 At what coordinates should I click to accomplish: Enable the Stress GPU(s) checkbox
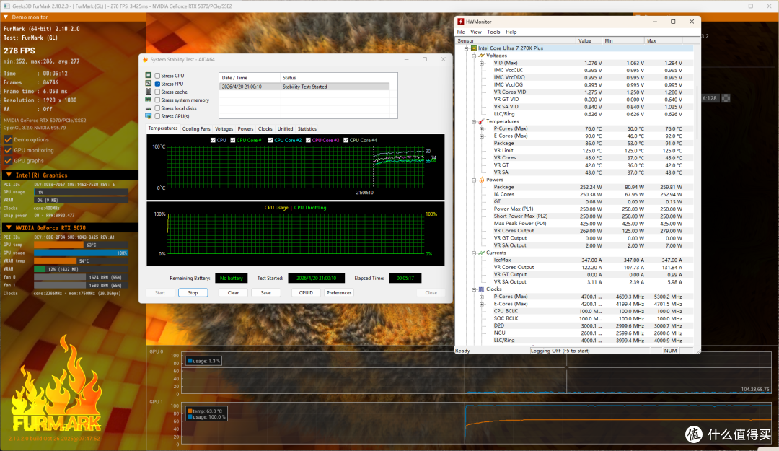[x=157, y=116]
